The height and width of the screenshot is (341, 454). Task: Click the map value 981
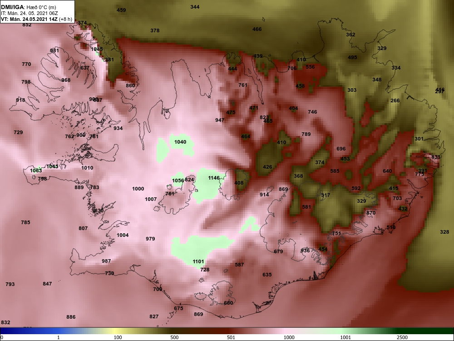[x=54, y=50]
